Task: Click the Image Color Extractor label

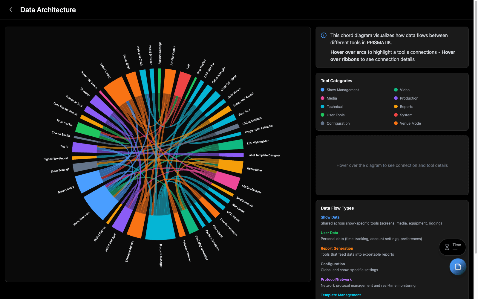Action: pyautogui.click(x=259, y=129)
